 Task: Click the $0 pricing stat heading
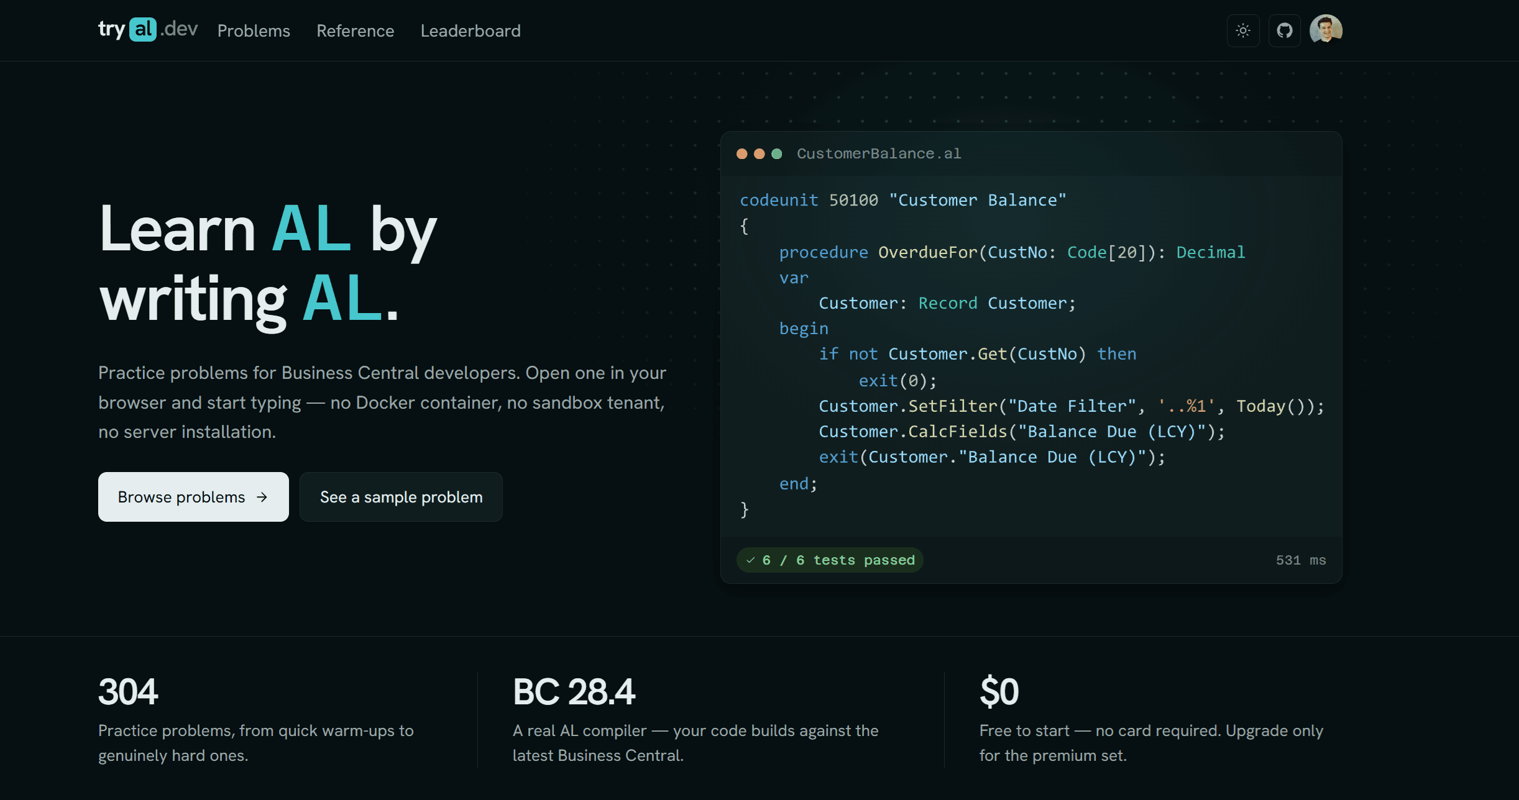999,691
